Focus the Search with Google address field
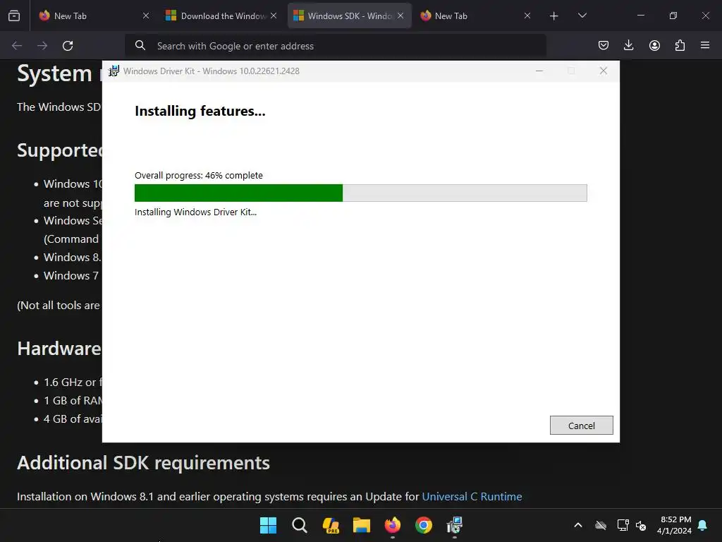 [336, 46]
